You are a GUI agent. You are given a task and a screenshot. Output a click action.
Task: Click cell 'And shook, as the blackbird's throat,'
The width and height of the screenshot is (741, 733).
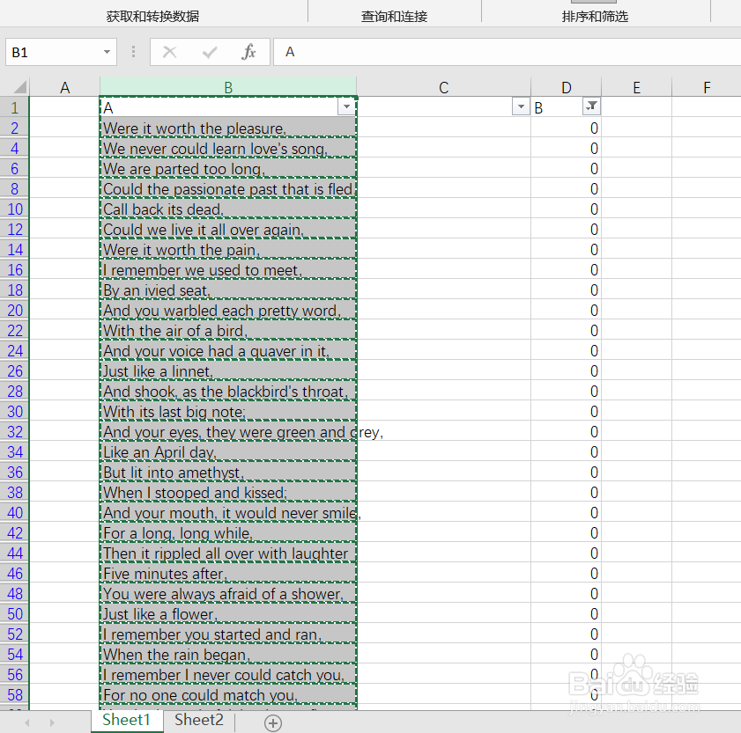pos(228,391)
